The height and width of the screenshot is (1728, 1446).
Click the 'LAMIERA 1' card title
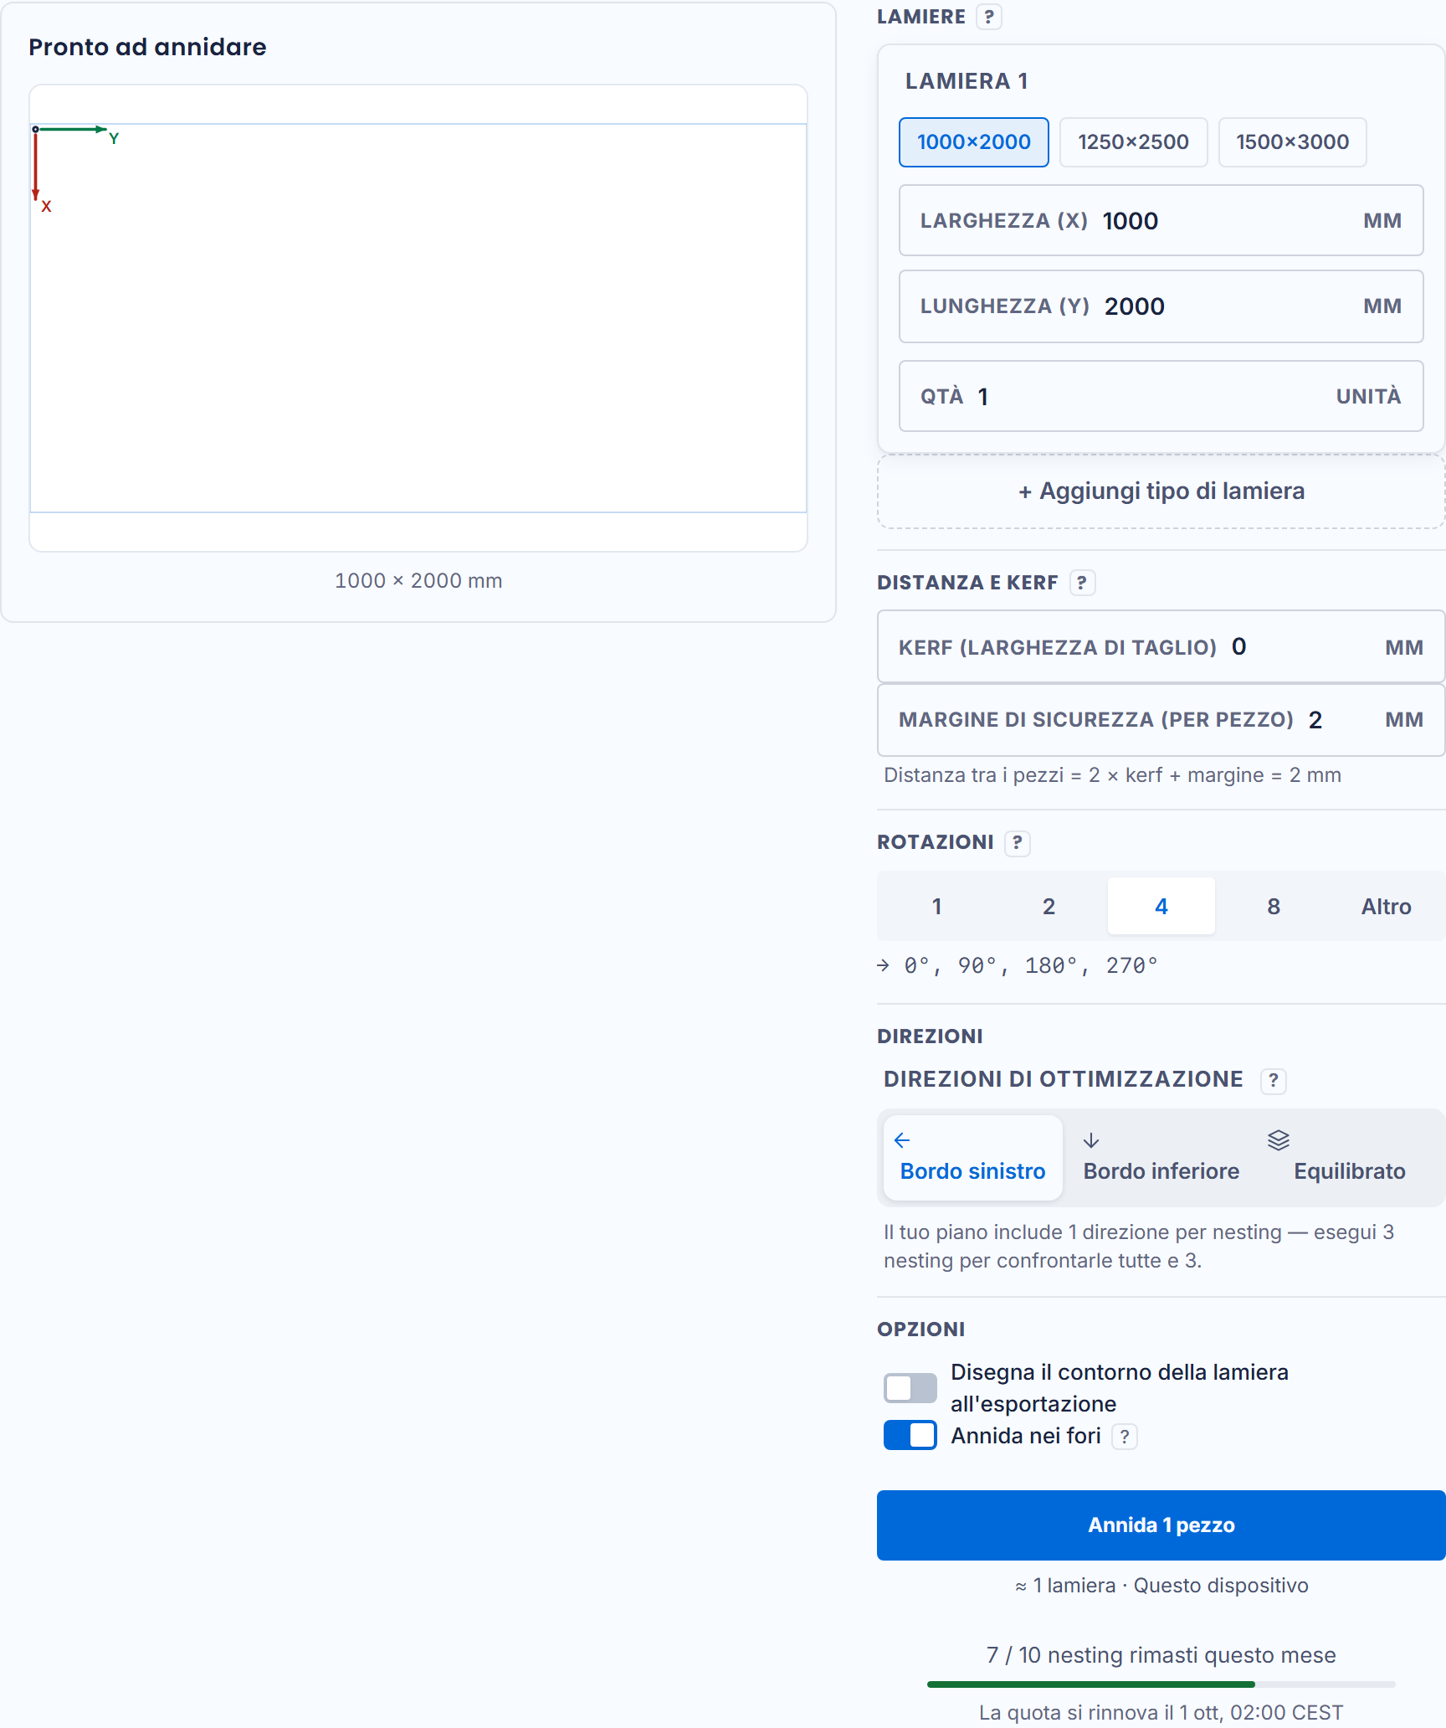pos(967,81)
